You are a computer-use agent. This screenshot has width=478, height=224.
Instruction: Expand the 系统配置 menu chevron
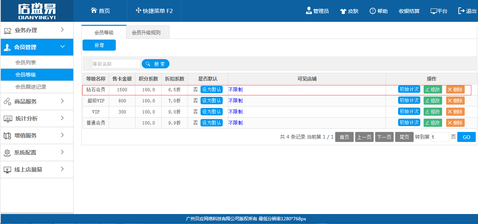click(63, 152)
